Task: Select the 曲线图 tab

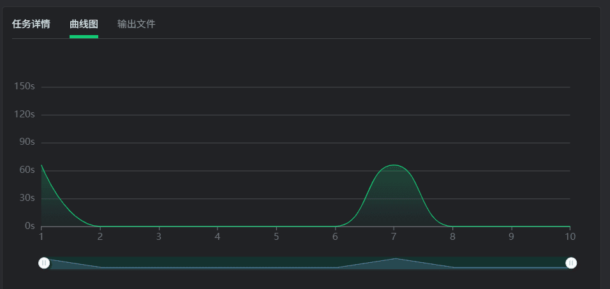Action: pyautogui.click(x=84, y=24)
